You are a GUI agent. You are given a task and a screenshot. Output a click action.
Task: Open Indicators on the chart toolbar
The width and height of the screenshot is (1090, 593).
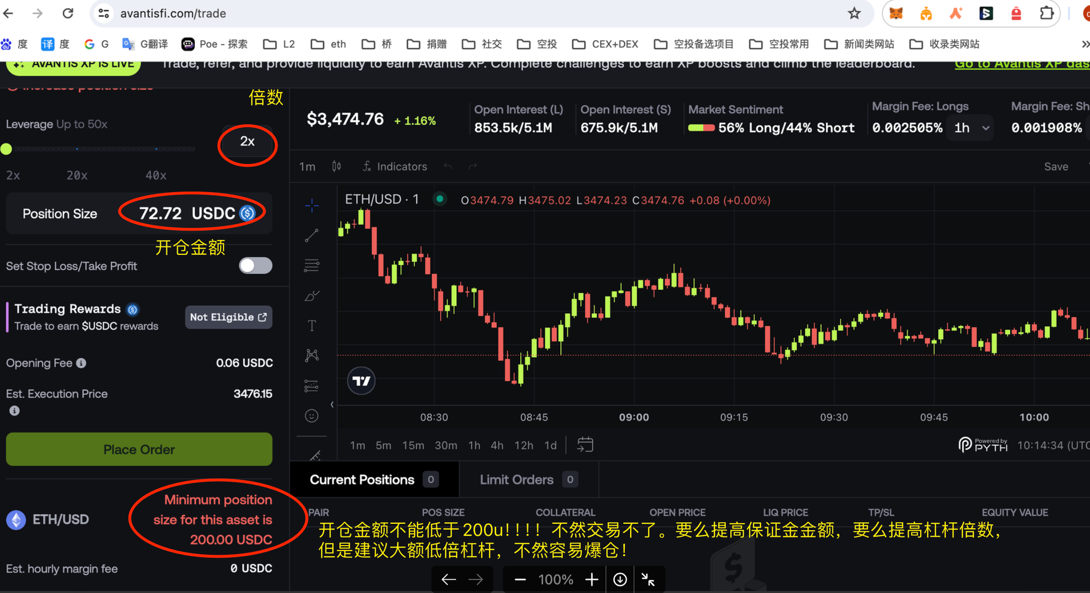(394, 166)
